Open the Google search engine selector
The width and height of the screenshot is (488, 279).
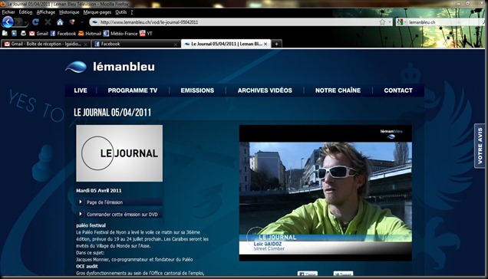401,22
